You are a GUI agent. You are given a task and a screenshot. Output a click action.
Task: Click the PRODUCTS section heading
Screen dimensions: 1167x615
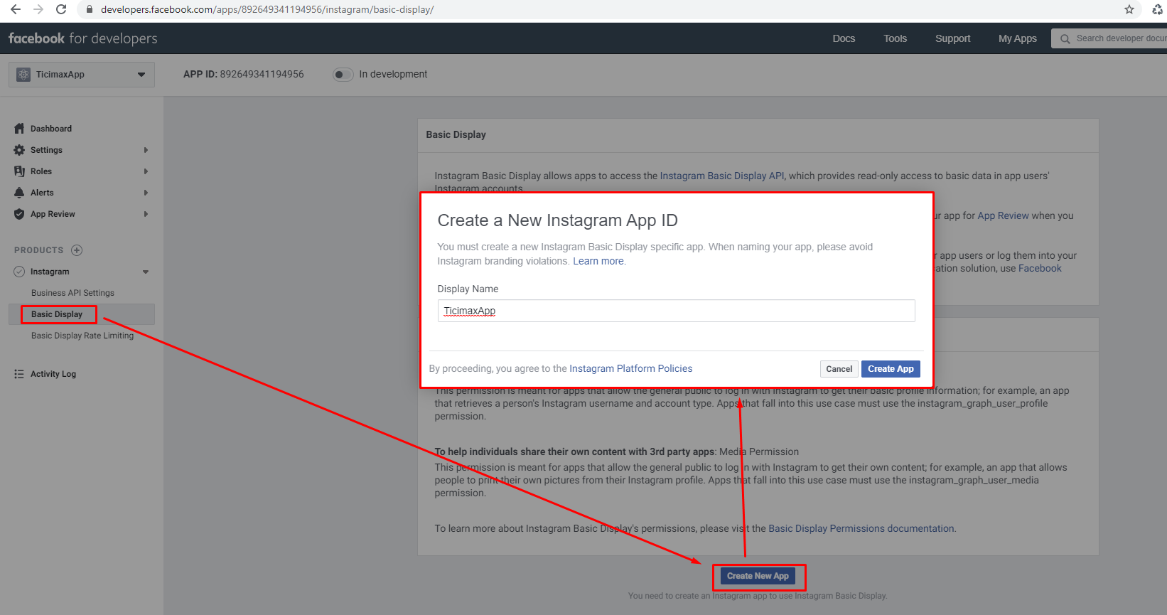38,250
